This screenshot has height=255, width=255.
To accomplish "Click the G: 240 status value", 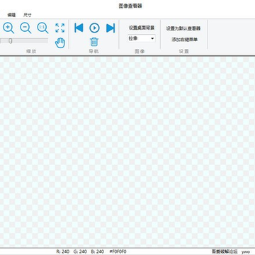I will pos(80,251).
